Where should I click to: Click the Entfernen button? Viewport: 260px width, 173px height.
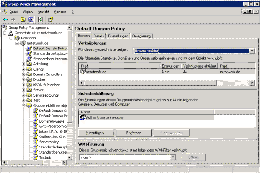tap(134, 133)
